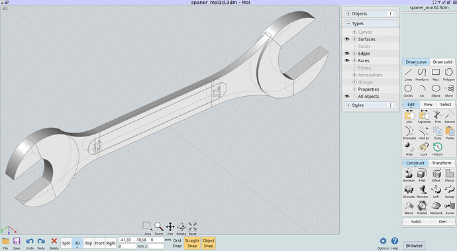Open the Styles section options menu
The height and width of the screenshot is (251, 457).
tap(391, 105)
